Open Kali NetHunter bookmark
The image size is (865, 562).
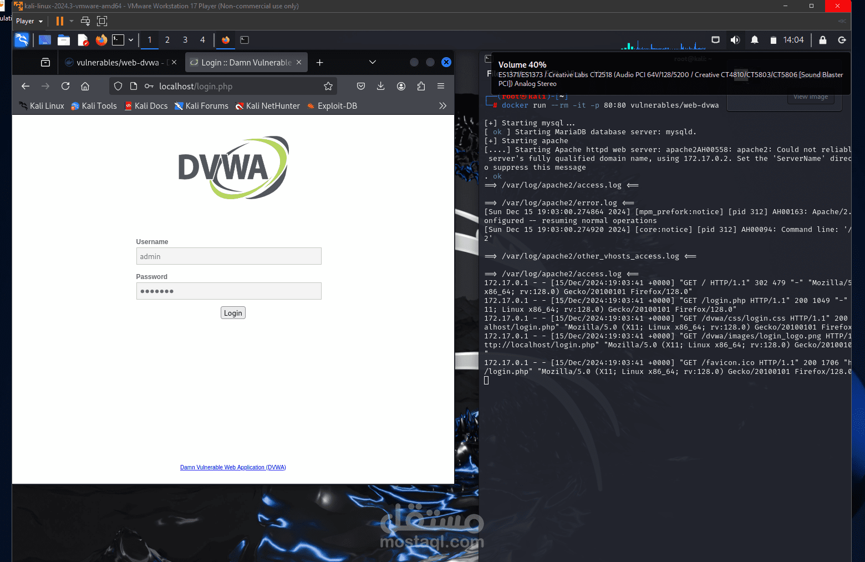(x=267, y=106)
